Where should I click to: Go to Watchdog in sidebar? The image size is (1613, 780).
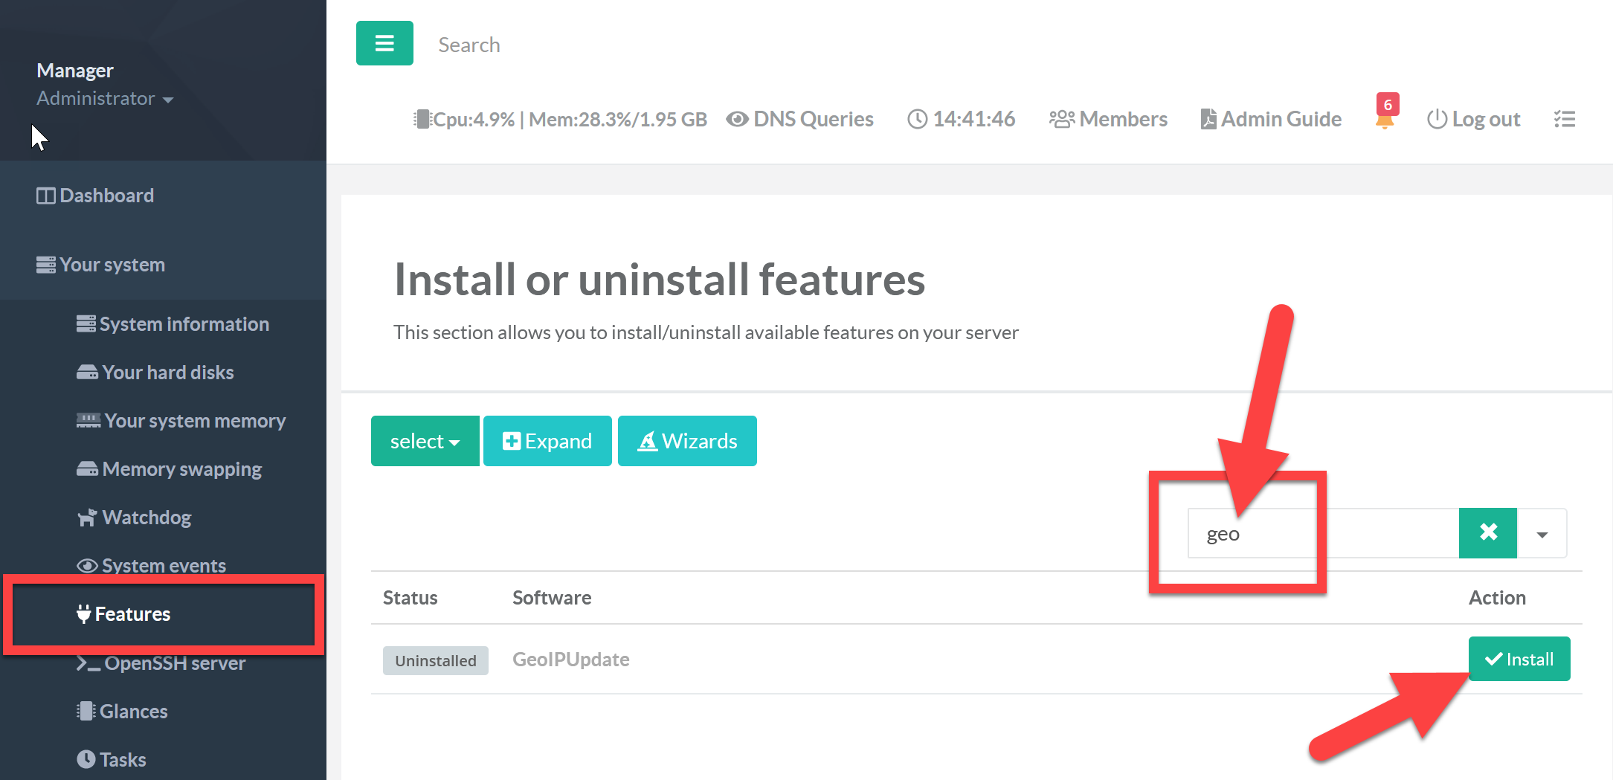[146, 518]
